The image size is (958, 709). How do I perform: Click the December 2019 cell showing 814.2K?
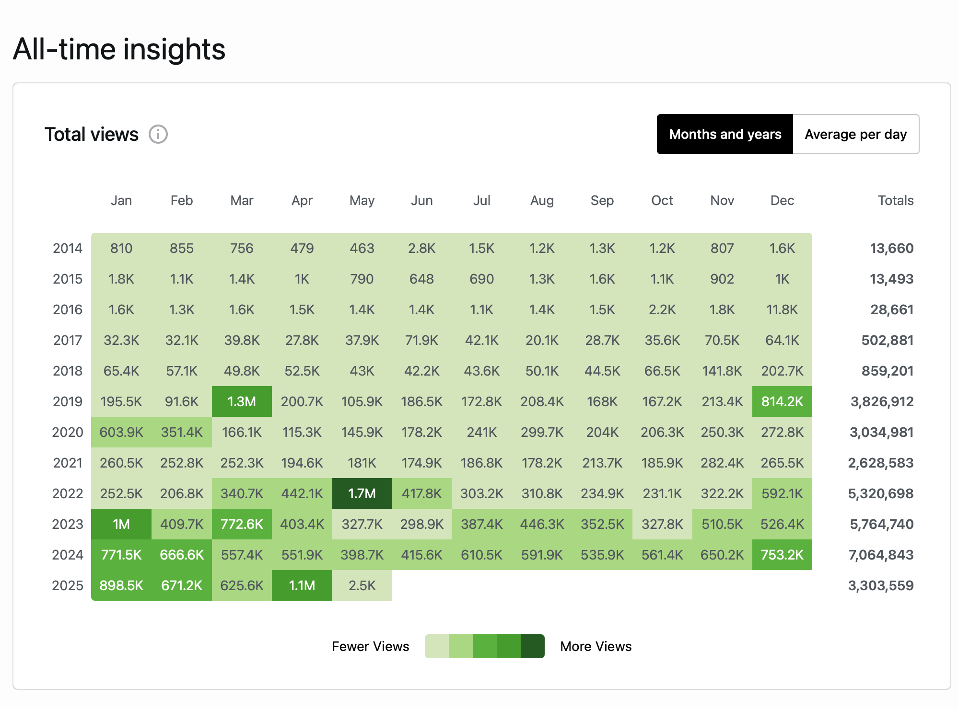pos(782,401)
